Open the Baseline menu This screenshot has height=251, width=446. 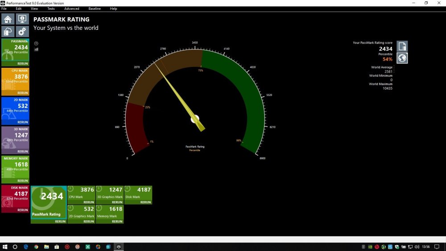pyautogui.click(x=95, y=9)
